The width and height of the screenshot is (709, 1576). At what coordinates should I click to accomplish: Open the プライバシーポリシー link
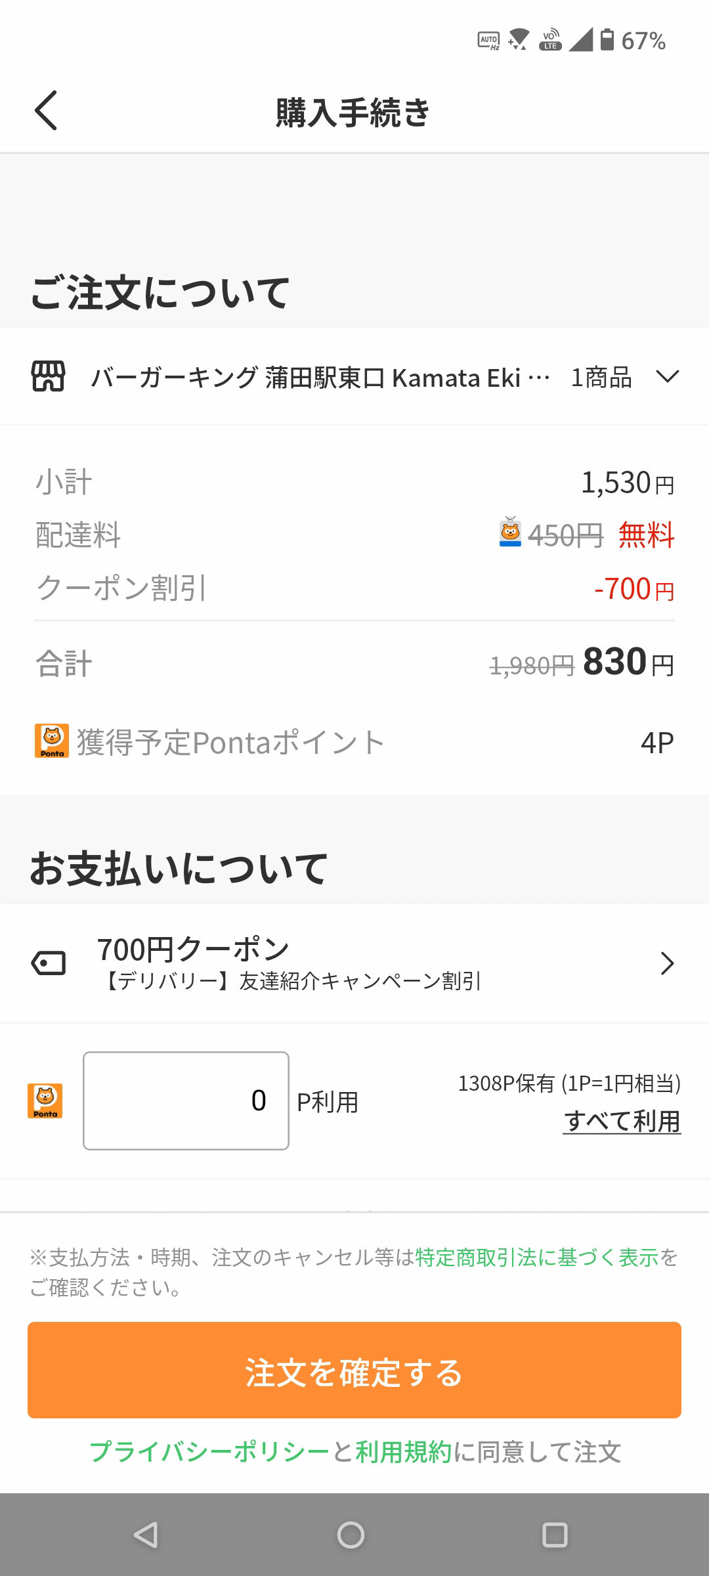click(x=209, y=1452)
